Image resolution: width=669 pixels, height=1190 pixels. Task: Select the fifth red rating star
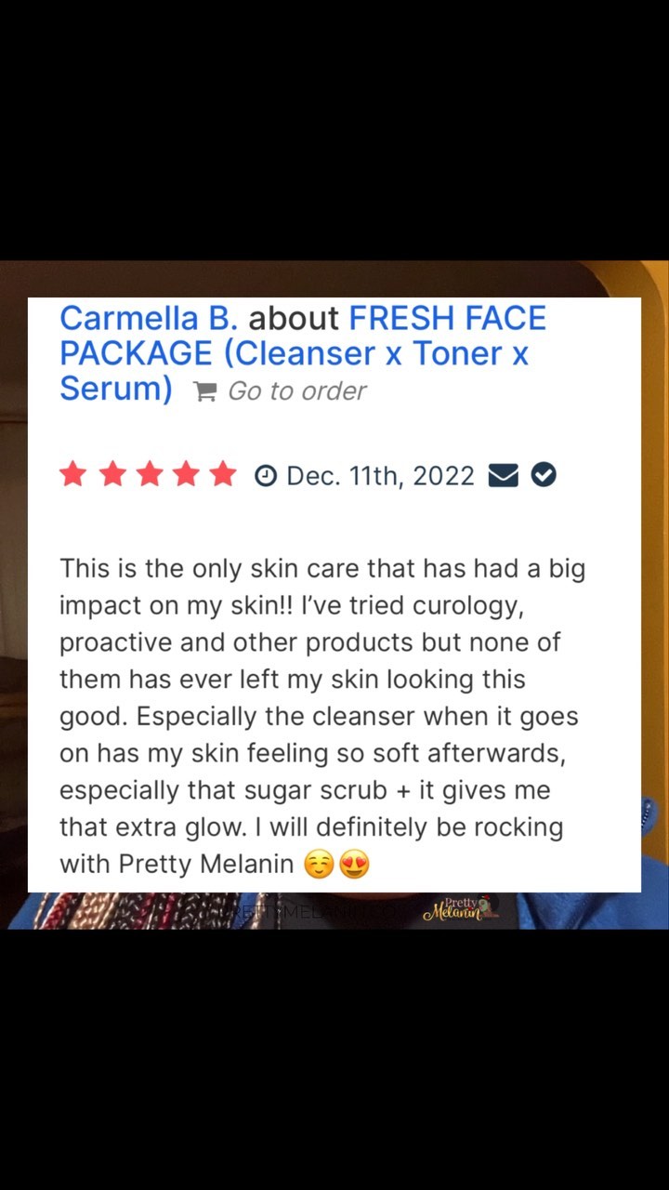[x=223, y=475]
